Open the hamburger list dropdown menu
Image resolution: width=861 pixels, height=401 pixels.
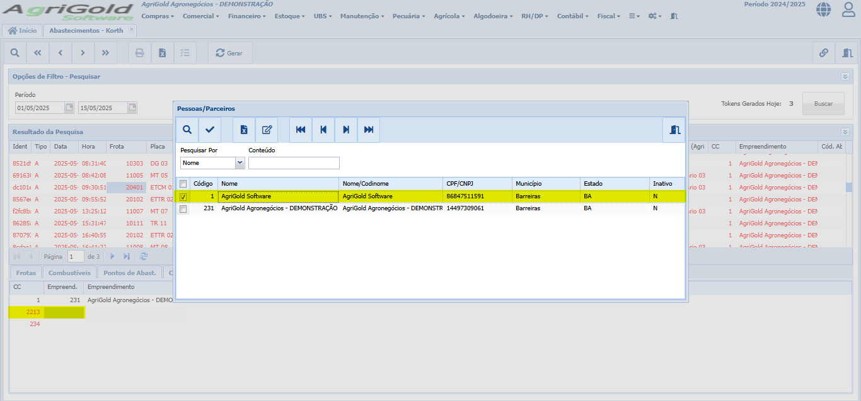point(634,16)
